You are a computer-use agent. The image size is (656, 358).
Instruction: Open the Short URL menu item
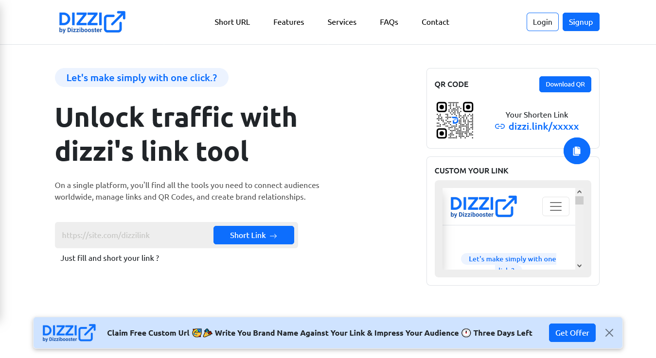pyautogui.click(x=232, y=22)
